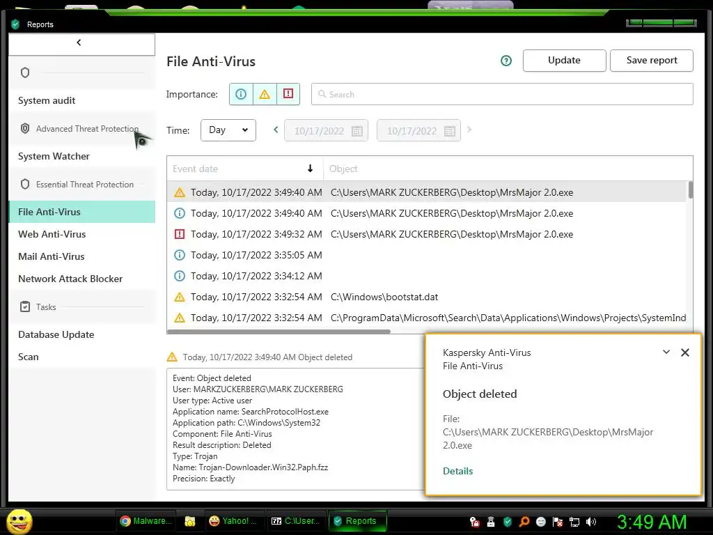Close the Object deleted notification popup

click(685, 352)
